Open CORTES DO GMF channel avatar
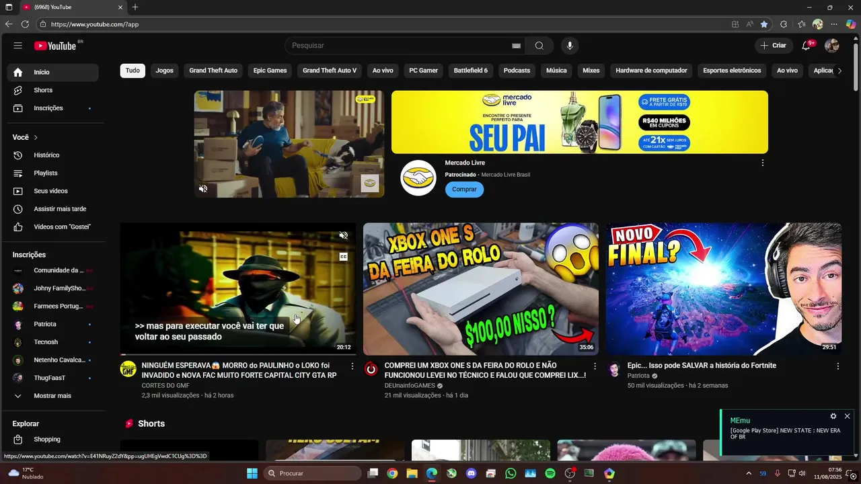Image resolution: width=861 pixels, height=484 pixels. pyautogui.click(x=128, y=369)
